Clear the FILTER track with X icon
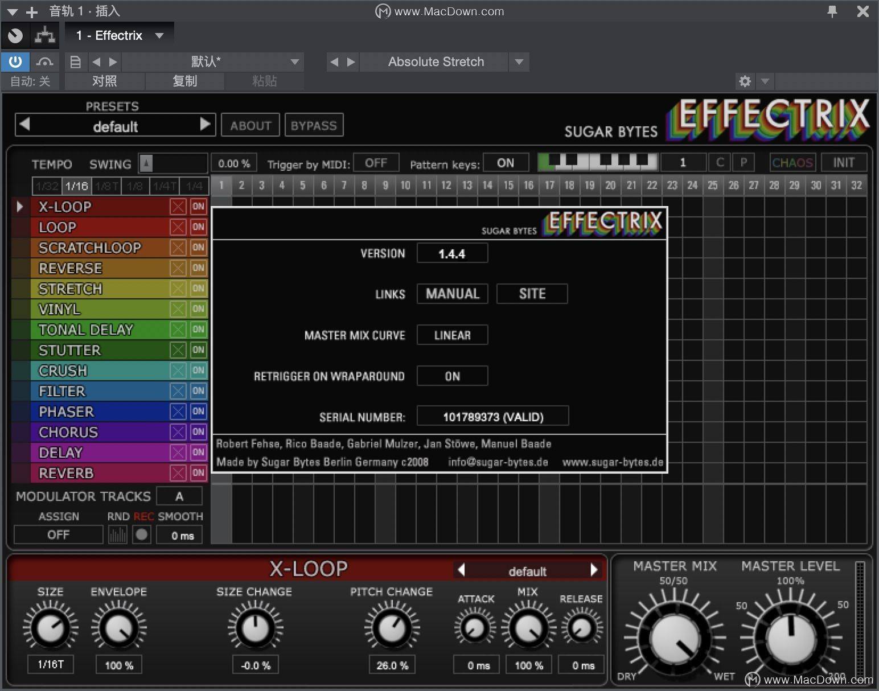This screenshot has width=879, height=691. click(178, 391)
